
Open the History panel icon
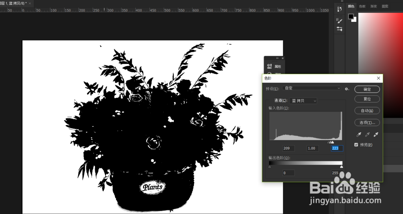(x=339, y=9)
